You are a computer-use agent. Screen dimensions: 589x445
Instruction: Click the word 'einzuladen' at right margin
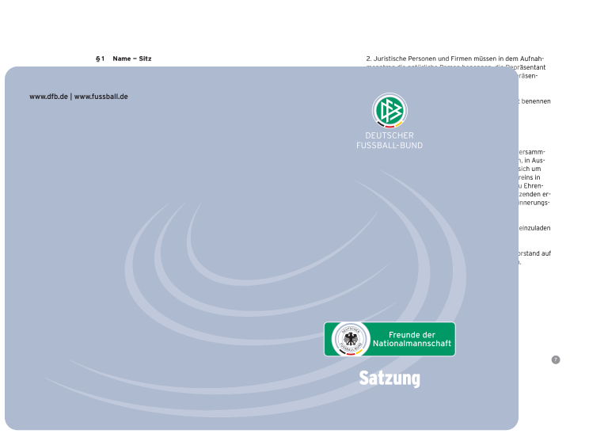point(534,228)
